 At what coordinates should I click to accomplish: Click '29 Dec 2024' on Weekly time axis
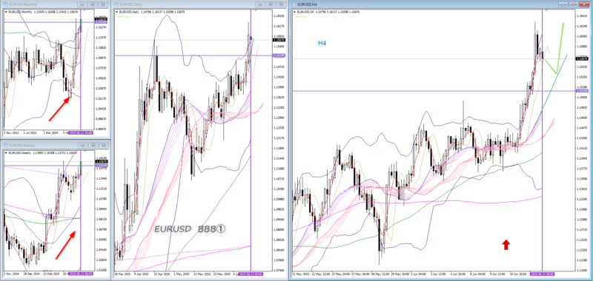pyautogui.click(x=31, y=274)
